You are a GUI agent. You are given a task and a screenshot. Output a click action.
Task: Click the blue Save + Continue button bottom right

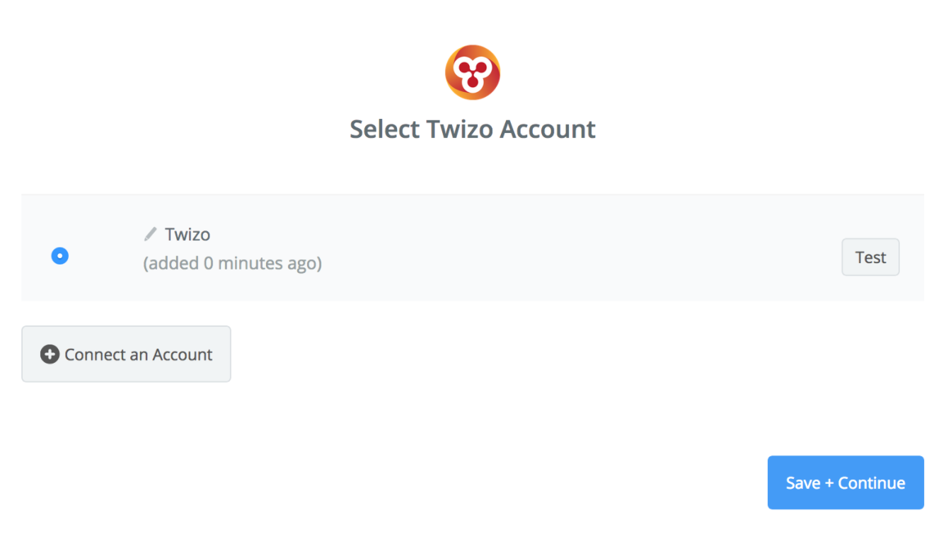point(845,482)
